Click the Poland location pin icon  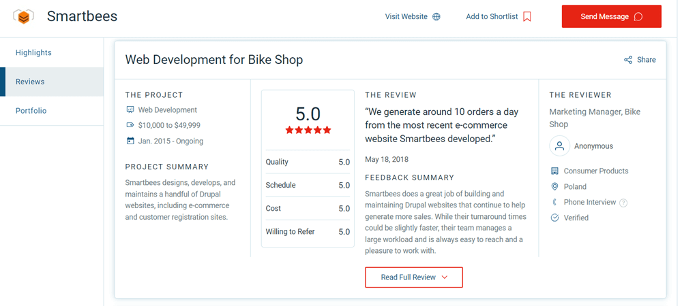click(554, 186)
